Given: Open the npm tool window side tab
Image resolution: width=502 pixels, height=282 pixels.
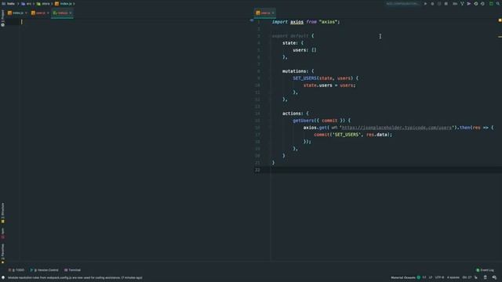Looking at the screenshot, I should pyautogui.click(x=3, y=233).
